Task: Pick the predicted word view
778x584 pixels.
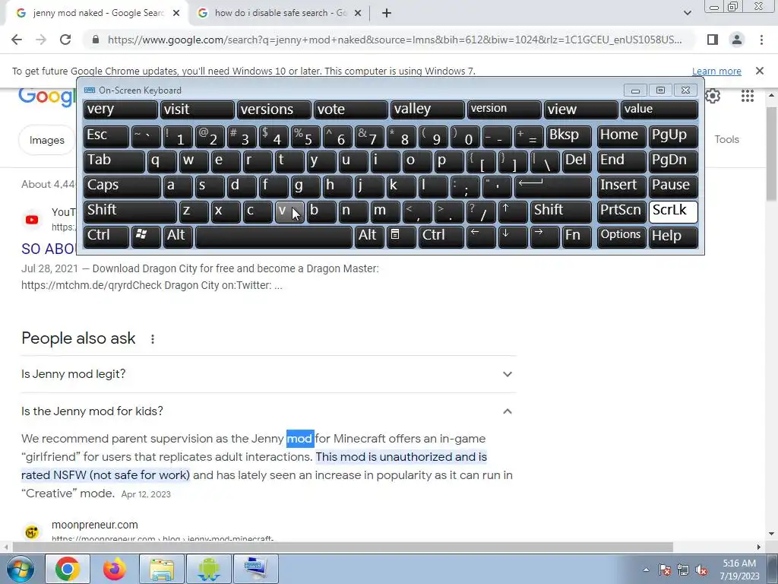Action: [580, 109]
